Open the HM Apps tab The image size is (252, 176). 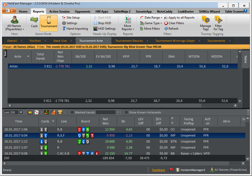[102, 11]
